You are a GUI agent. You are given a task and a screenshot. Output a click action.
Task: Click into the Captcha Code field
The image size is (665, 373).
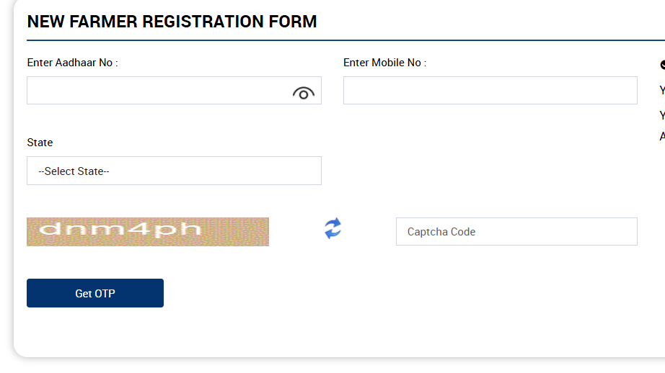coord(516,232)
